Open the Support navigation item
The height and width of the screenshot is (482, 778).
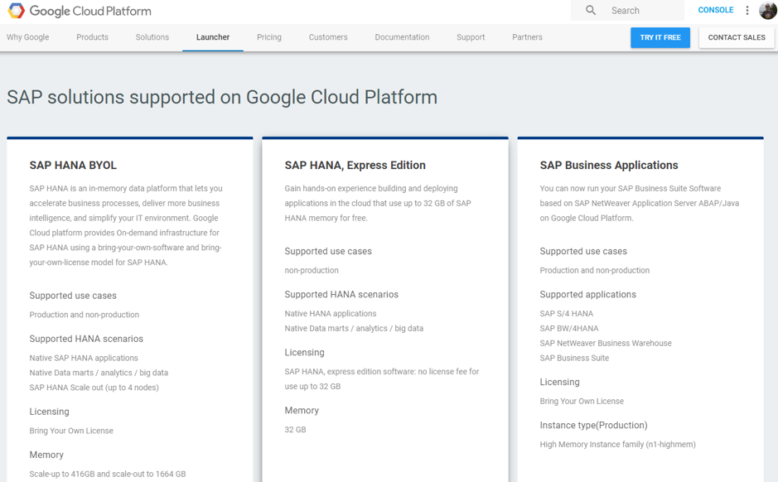(x=471, y=37)
